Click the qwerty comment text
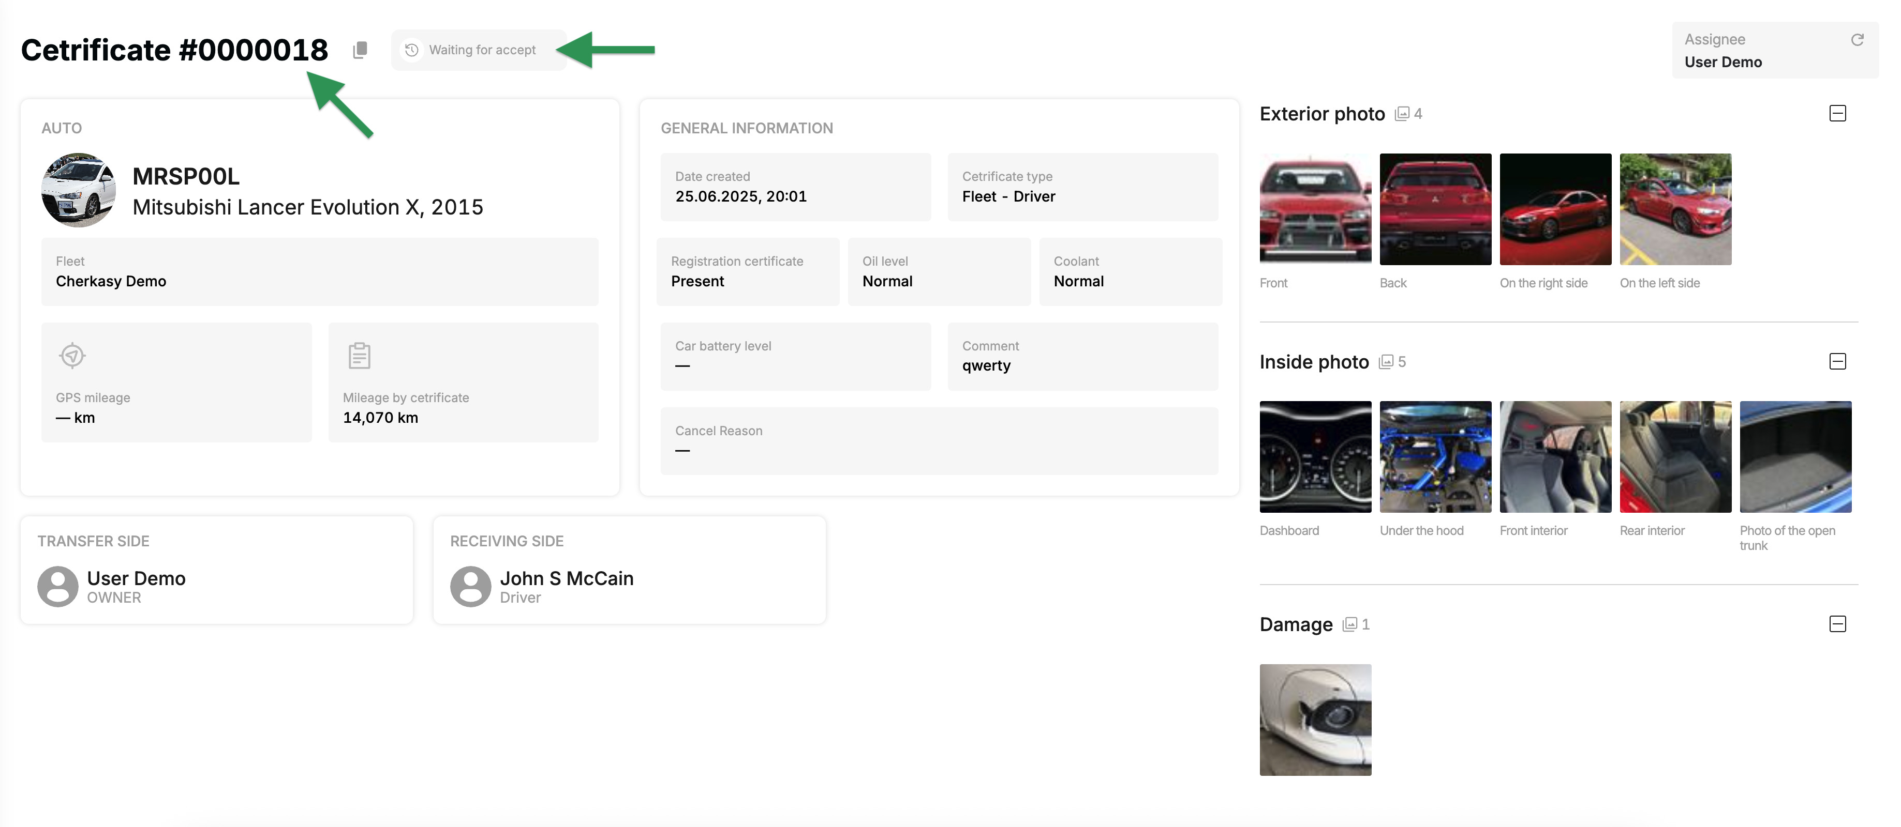The width and height of the screenshot is (1901, 827). tap(986, 366)
